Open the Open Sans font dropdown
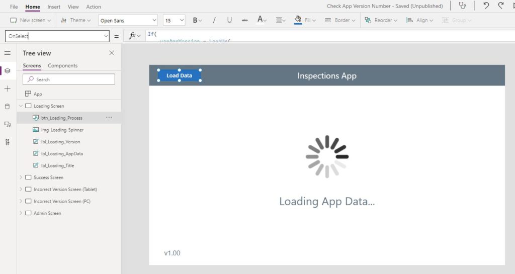 click(128, 20)
